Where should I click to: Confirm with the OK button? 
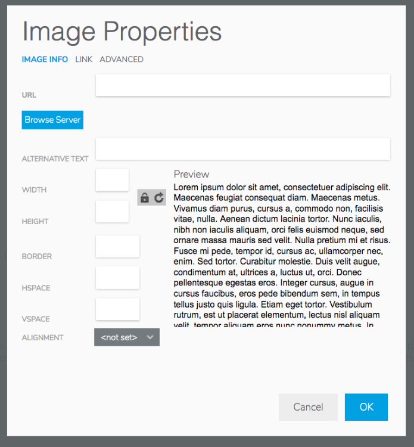[366, 407]
